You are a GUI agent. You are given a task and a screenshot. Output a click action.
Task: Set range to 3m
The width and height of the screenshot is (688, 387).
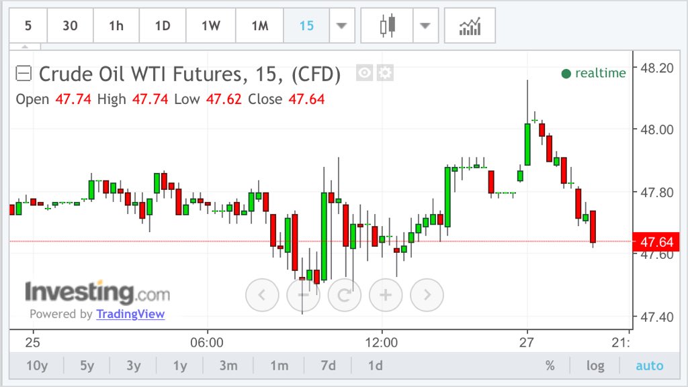click(x=228, y=365)
